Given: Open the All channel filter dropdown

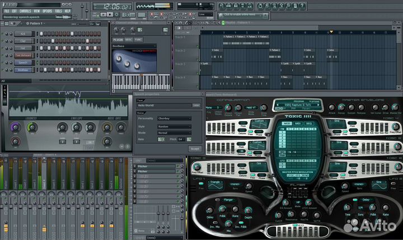Looking at the screenshot, I should (x=16, y=81).
